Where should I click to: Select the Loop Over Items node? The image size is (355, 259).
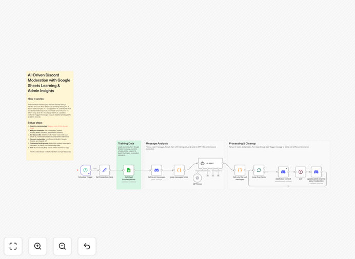[x=259, y=170]
